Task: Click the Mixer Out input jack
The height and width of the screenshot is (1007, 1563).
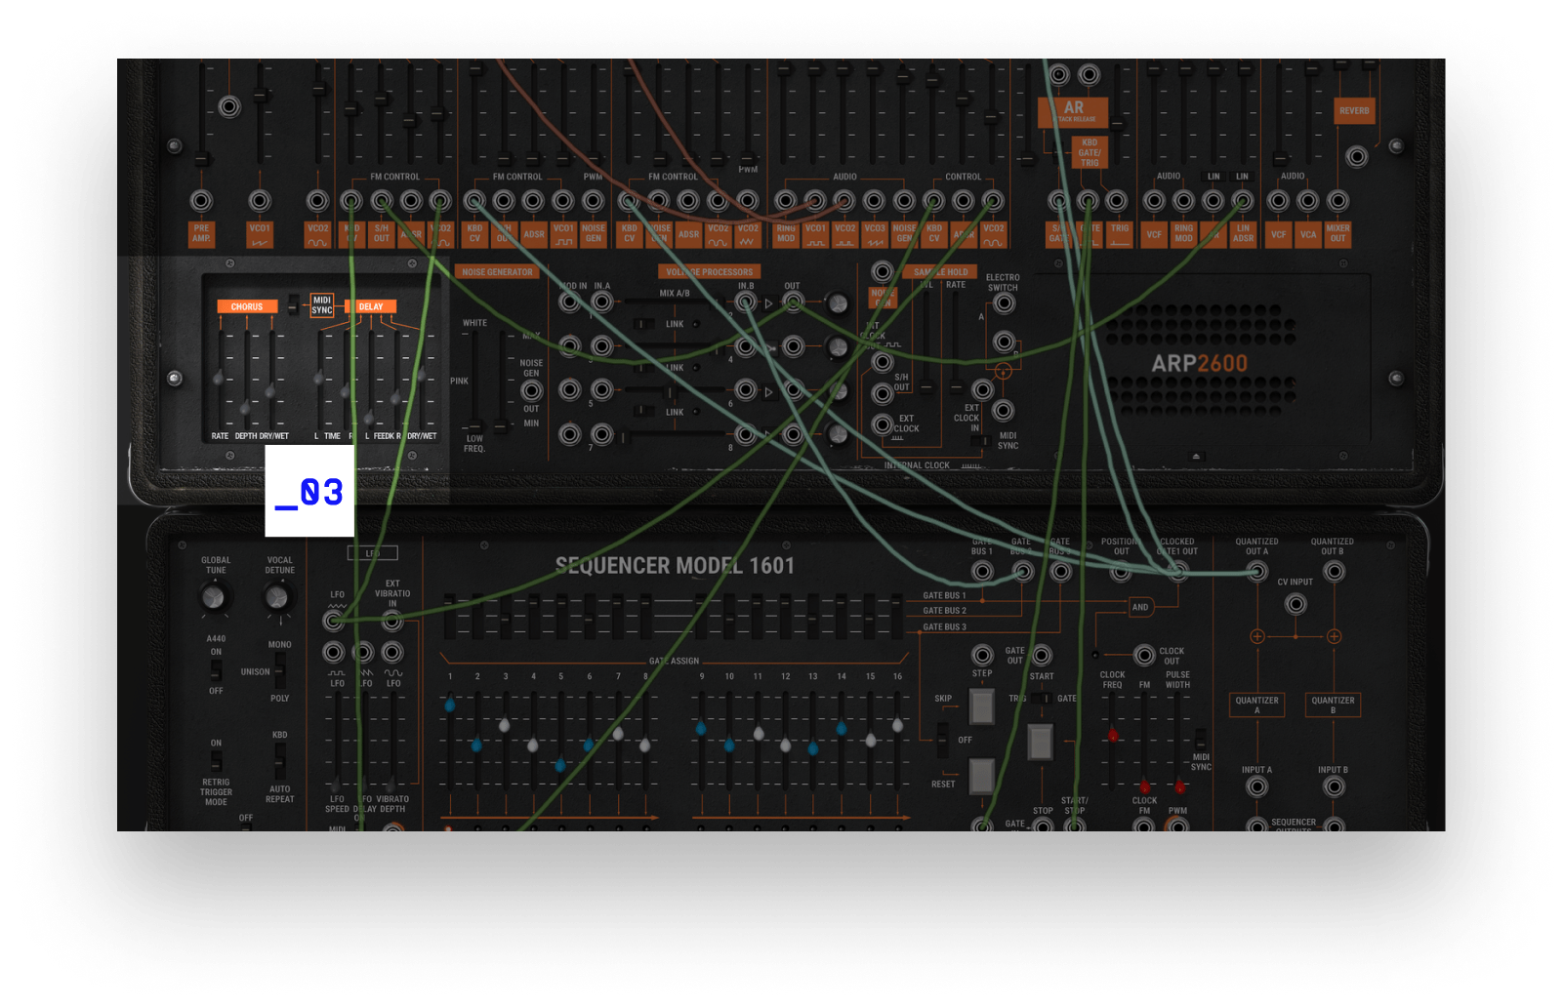Action: (1337, 201)
